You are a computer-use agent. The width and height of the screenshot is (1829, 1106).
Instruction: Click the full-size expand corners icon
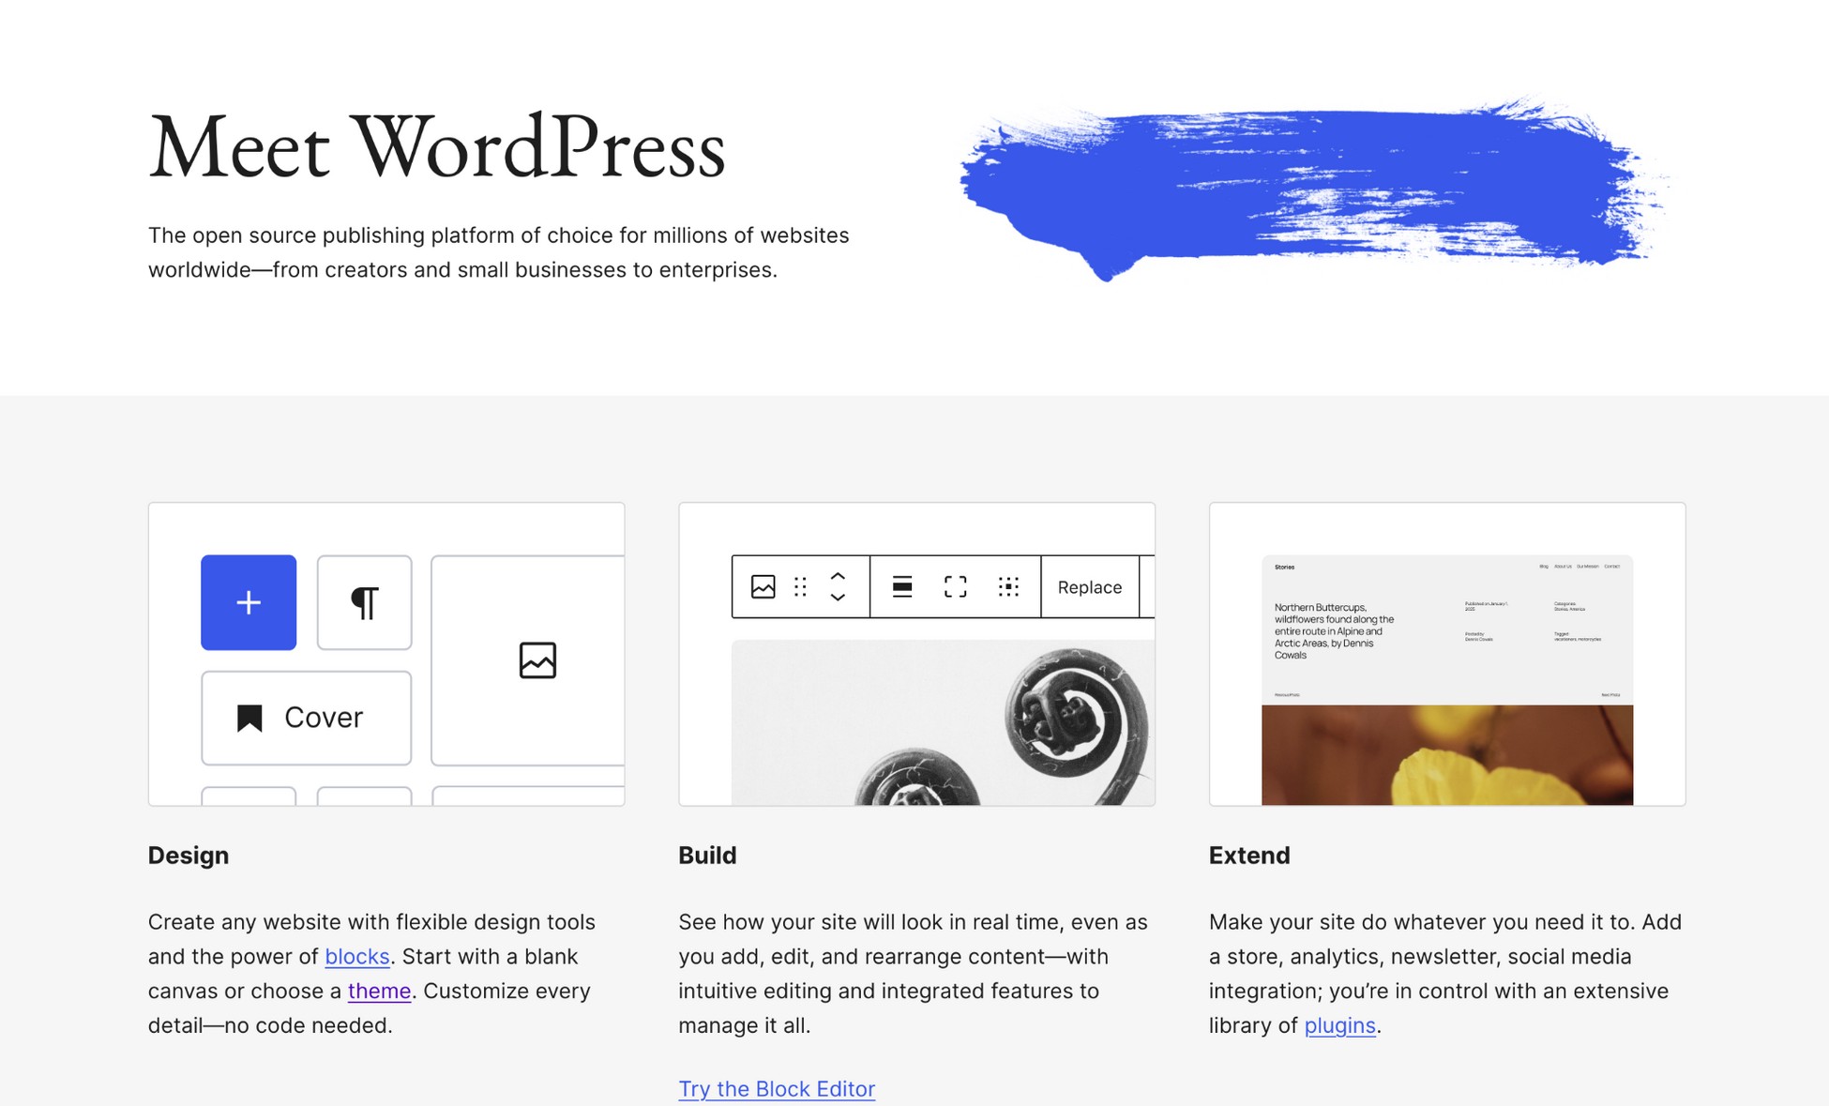coord(955,587)
